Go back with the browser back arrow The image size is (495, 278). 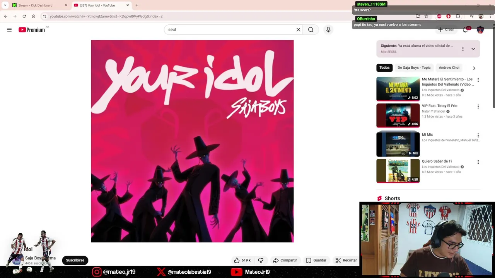coord(5,16)
